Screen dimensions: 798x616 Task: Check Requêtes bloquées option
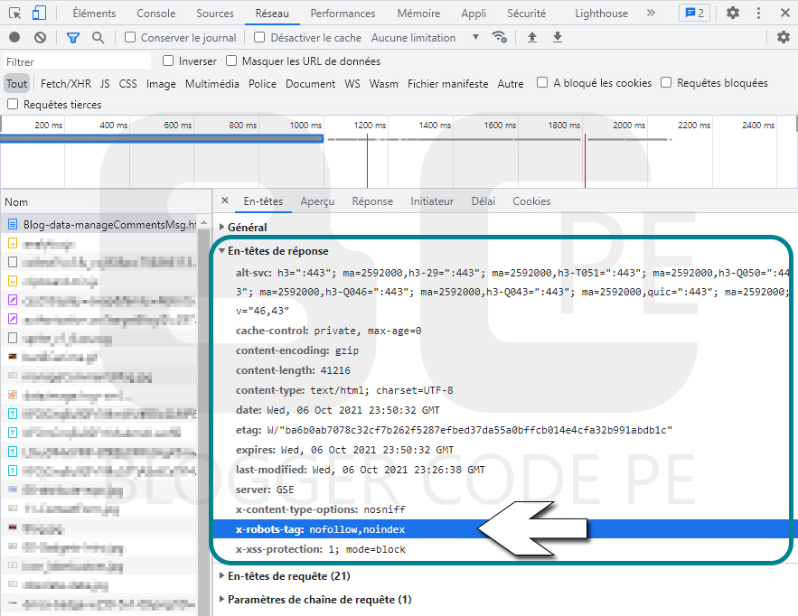point(666,82)
